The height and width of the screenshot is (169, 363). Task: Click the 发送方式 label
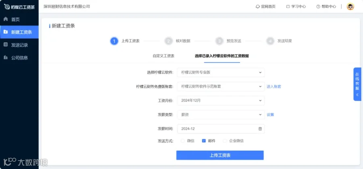[165, 141]
